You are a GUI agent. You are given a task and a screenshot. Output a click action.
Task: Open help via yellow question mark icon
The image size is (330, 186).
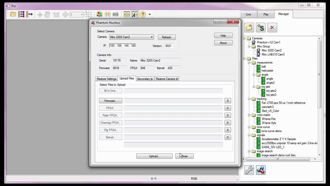coord(143,14)
